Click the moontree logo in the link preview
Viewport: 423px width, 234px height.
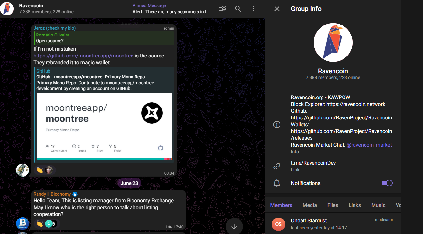click(x=152, y=113)
